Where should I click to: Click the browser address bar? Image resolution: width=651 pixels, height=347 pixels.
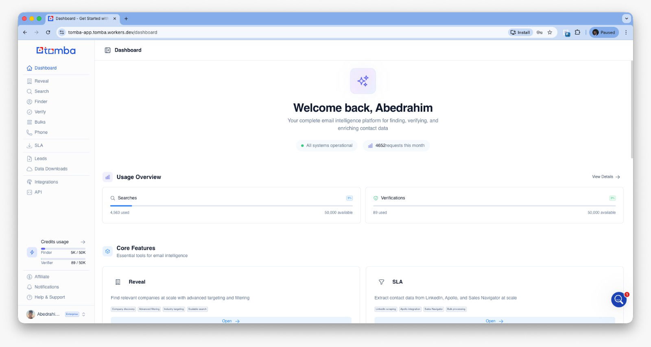pos(285,33)
